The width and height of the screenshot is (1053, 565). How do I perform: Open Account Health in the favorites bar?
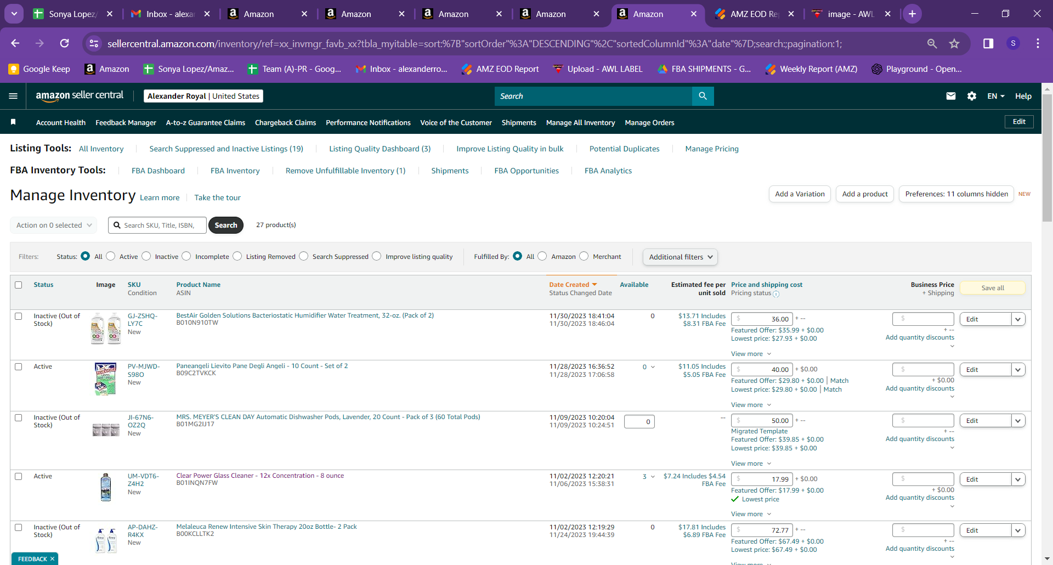pos(61,122)
